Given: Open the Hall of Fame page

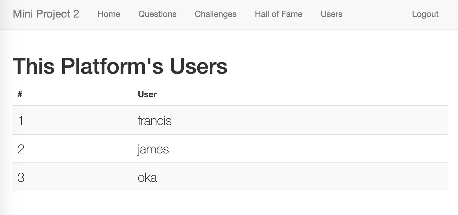Looking at the screenshot, I should (279, 14).
